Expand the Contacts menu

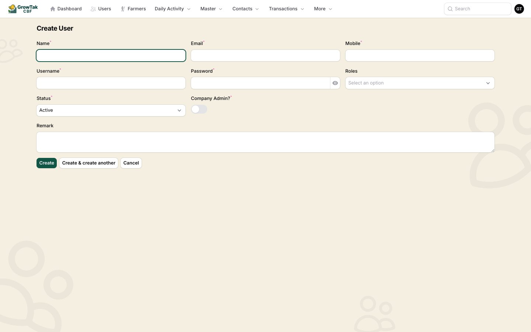pos(246,9)
